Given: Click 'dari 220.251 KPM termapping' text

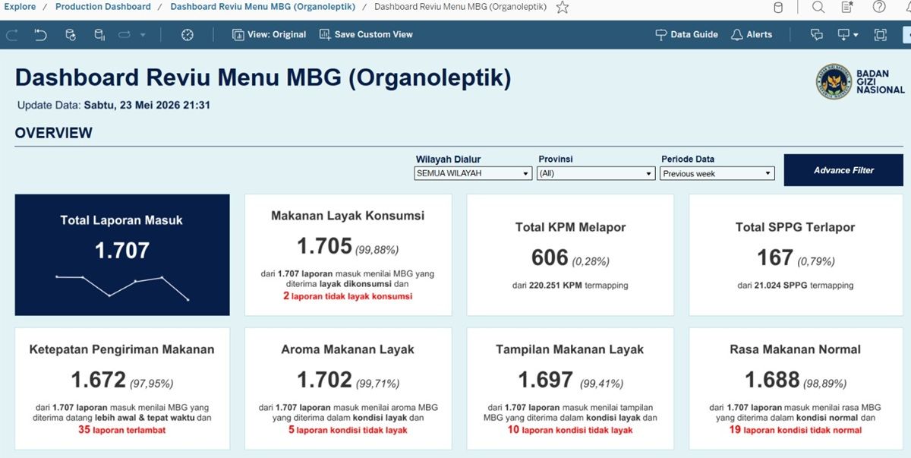Looking at the screenshot, I should (570, 286).
